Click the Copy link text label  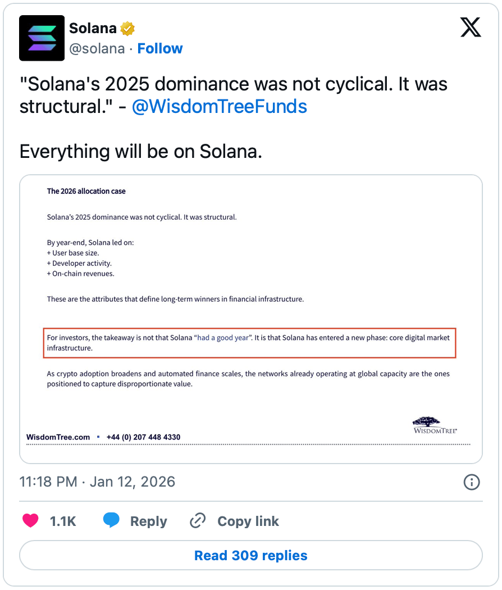pos(248,521)
